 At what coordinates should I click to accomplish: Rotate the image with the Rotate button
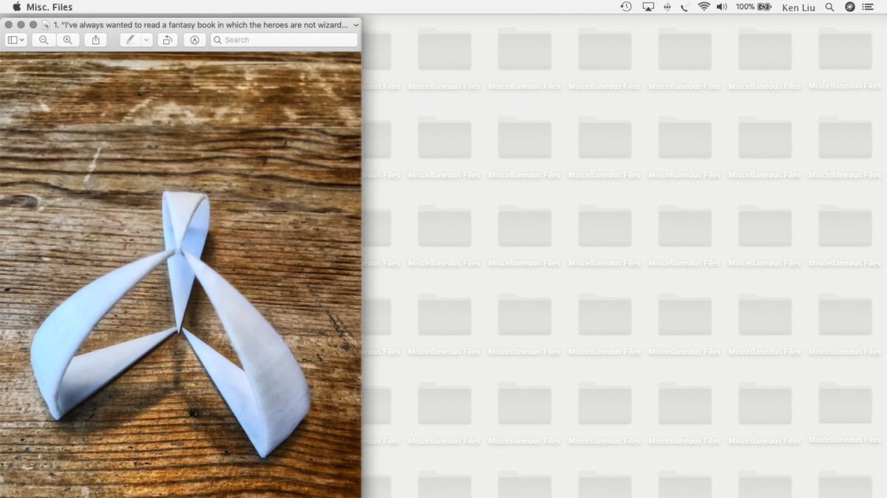(x=167, y=40)
